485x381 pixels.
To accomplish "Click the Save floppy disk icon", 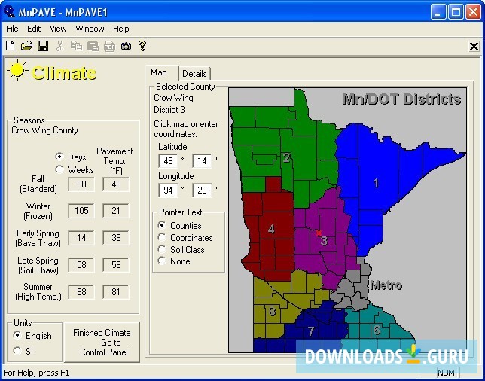I will tap(43, 46).
